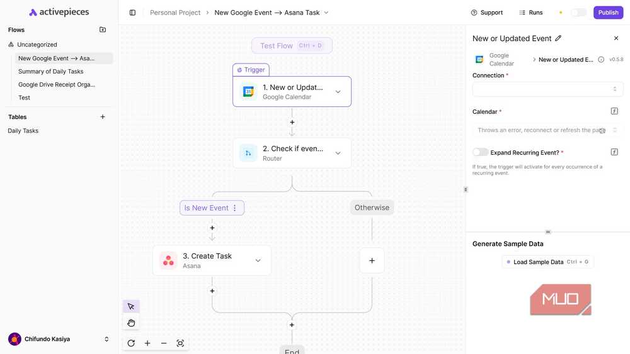Open the Test flow
This screenshot has height=354, width=630.
pos(24,97)
